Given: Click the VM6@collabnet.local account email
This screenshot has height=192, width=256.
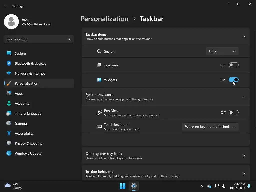Looking at the screenshot, I should tap(36, 24).
